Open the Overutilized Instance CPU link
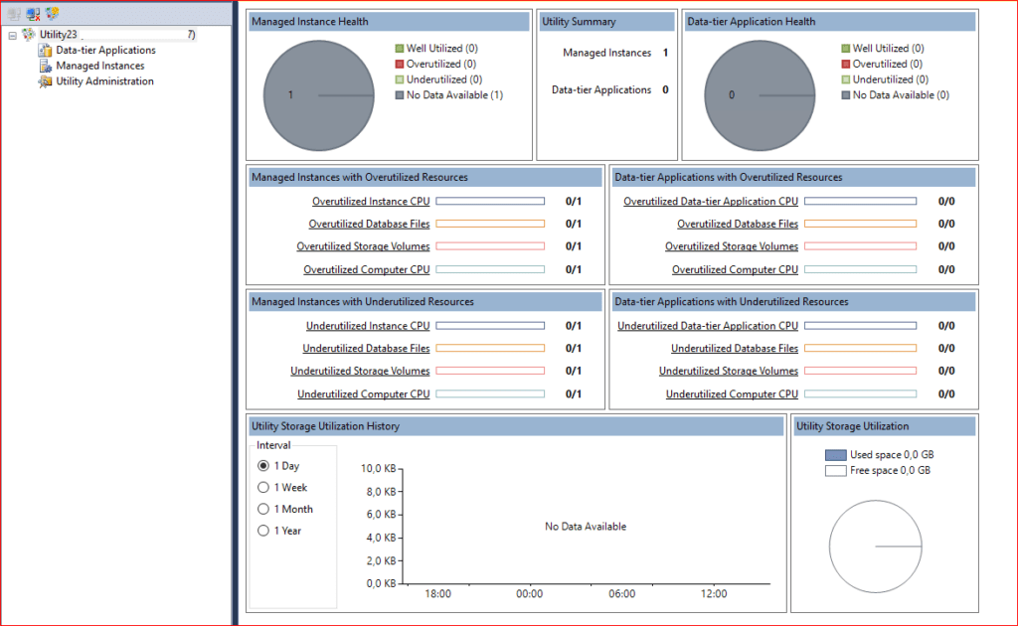The width and height of the screenshot is (1018, 626). pyautogui.click(x=371, y=202)
